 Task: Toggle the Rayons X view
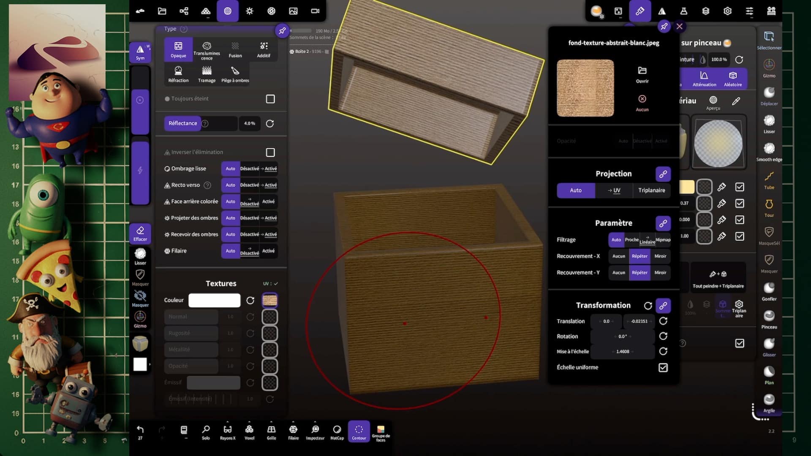point(227,432)
